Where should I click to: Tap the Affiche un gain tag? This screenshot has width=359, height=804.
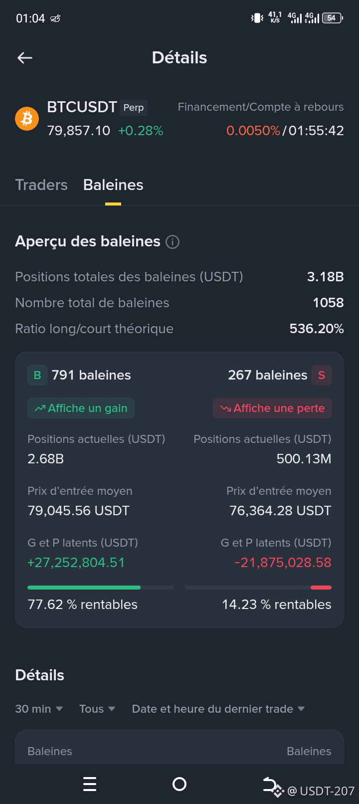tap(81, 408)
